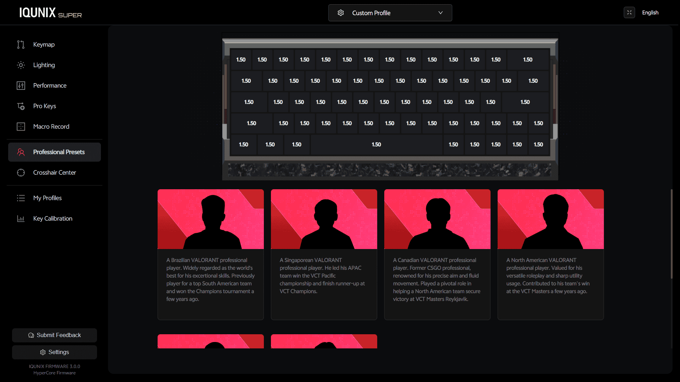Open the English language selector

[650, 13]
